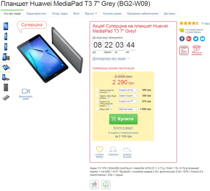Enable the Office 365 checkbox
Viewport: 210px width, 191px height.
click(x=97, y=109)
